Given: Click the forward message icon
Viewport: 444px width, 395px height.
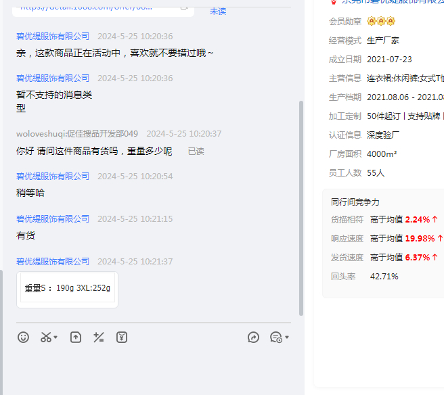Looking at the screenshot, I should [253, 338].
